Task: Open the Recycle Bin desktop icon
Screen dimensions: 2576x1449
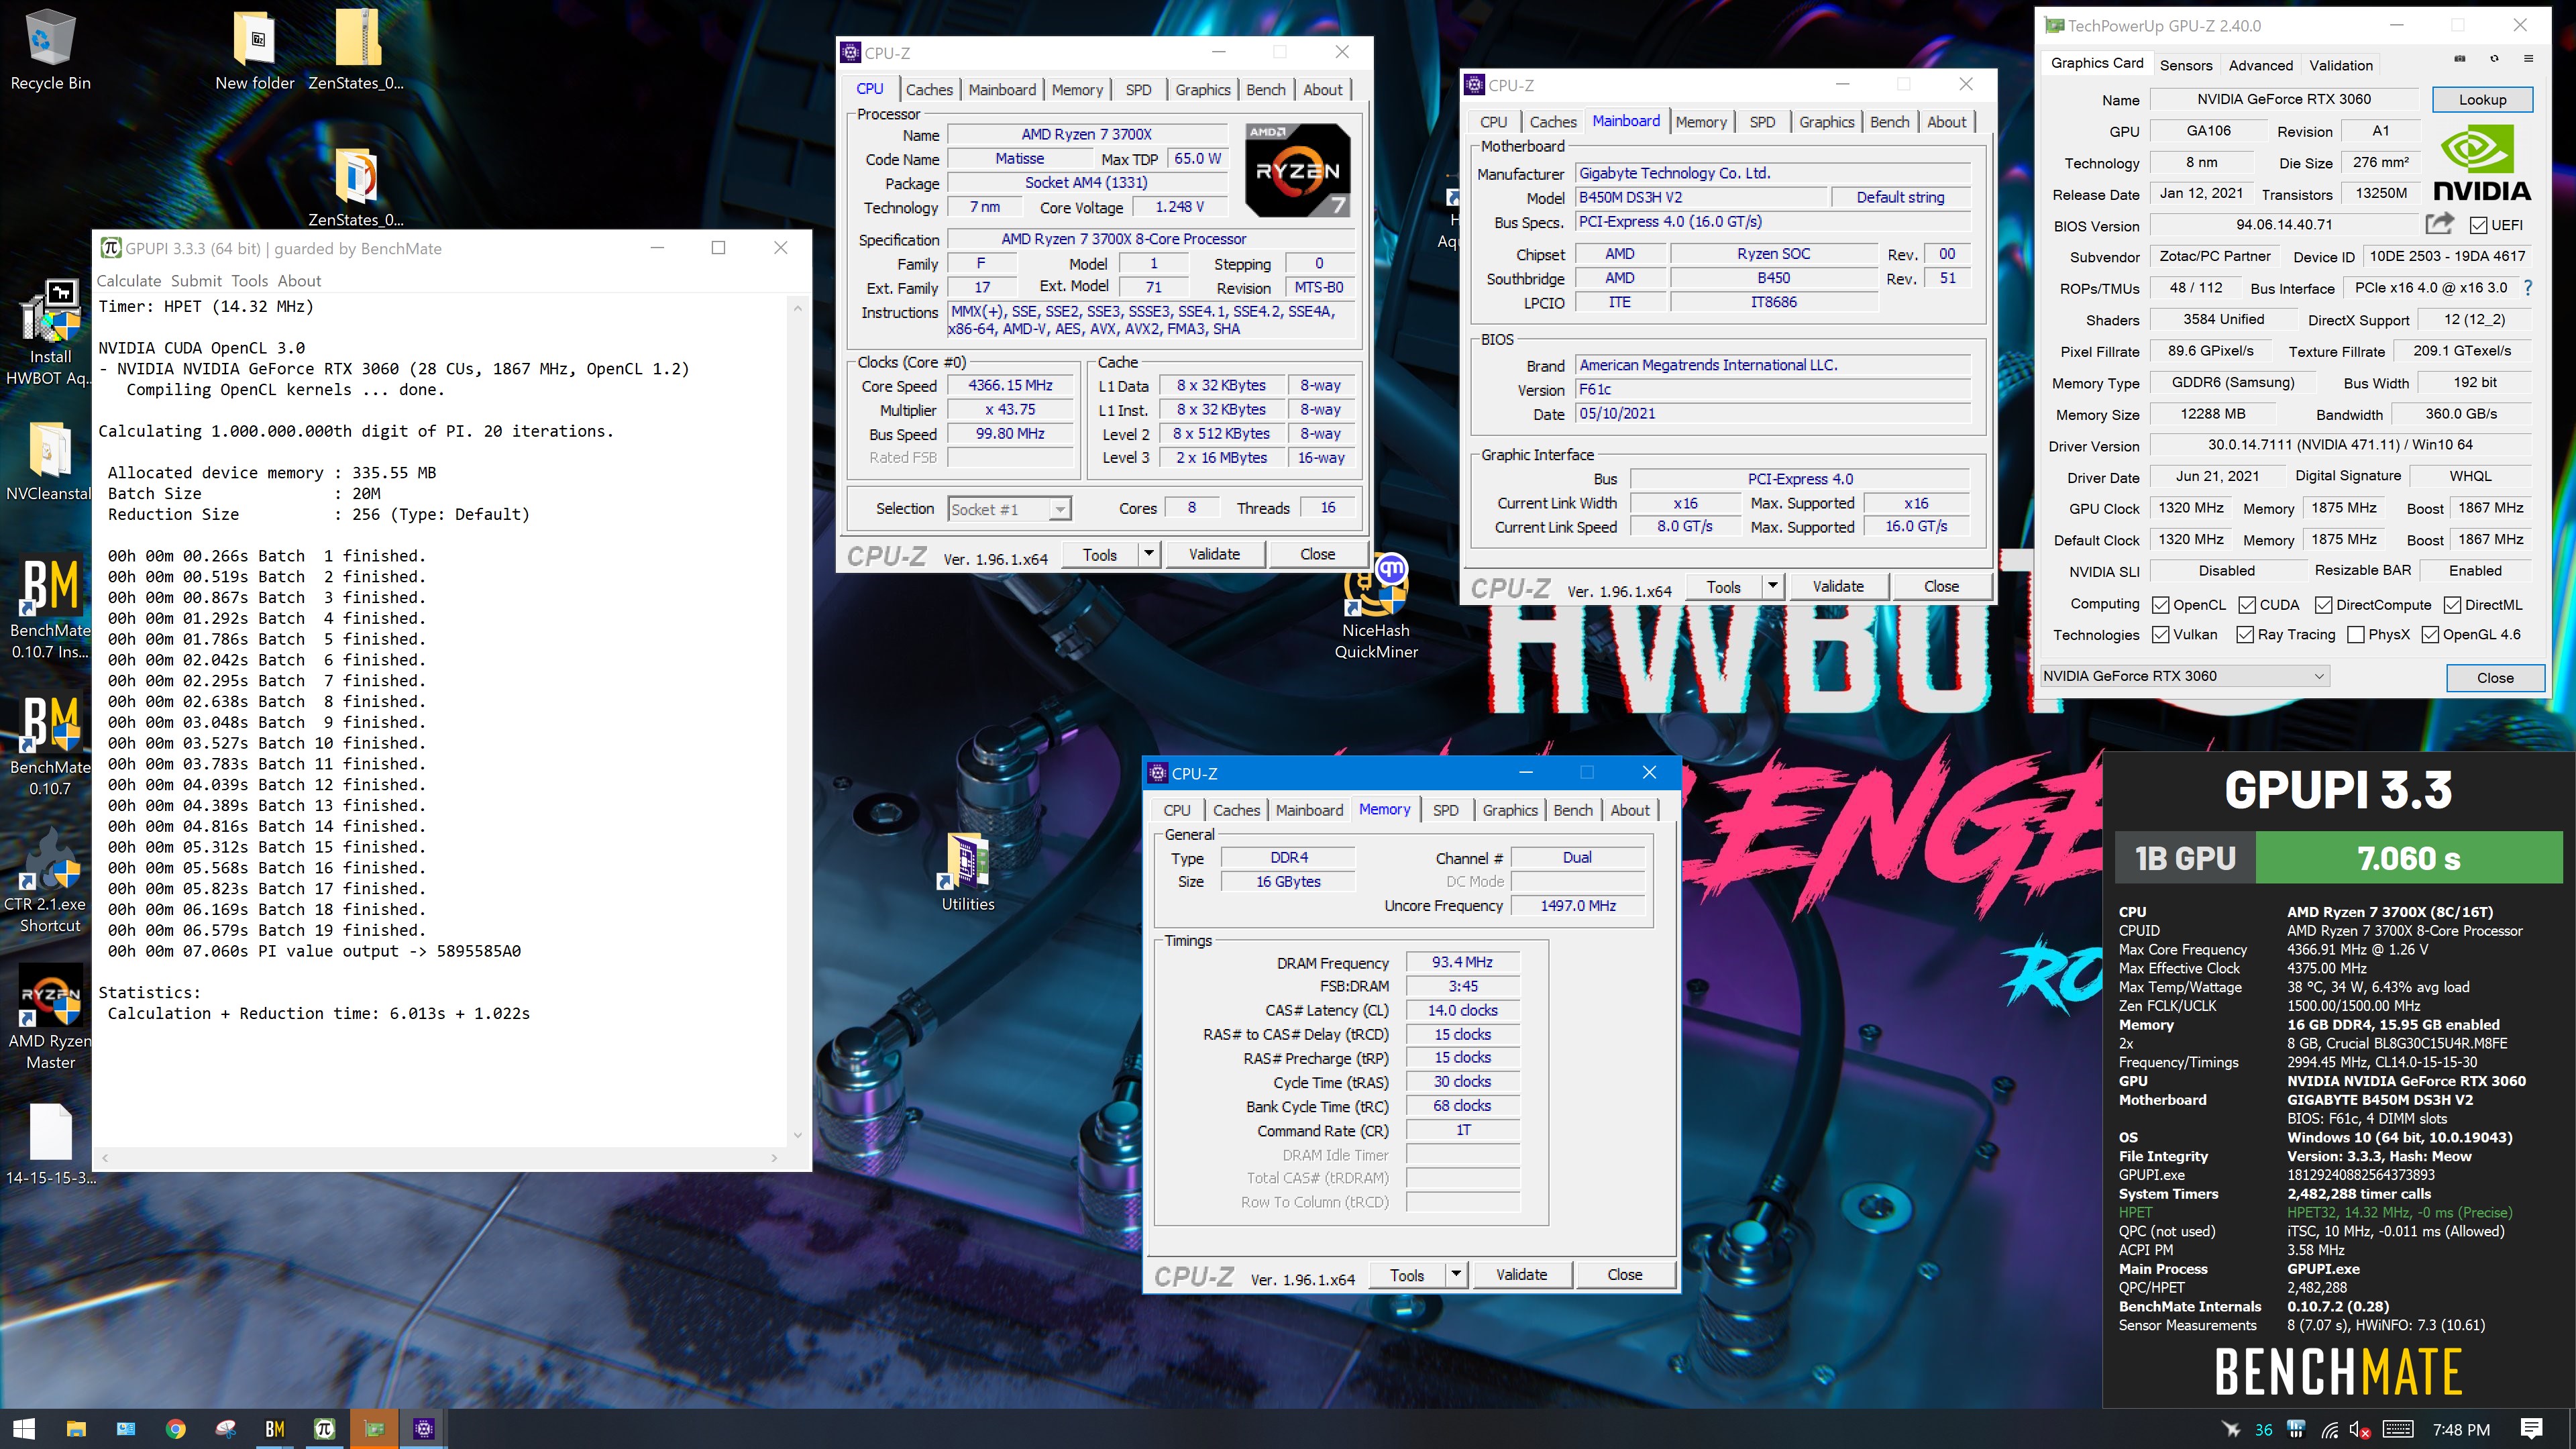Action: (50, 50)
